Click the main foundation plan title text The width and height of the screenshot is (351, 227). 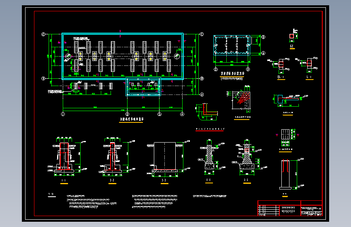pyautogui.click(x=132, y=119)
